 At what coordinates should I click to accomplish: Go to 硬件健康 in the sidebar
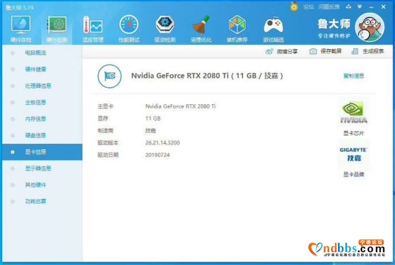click(35, 69)
